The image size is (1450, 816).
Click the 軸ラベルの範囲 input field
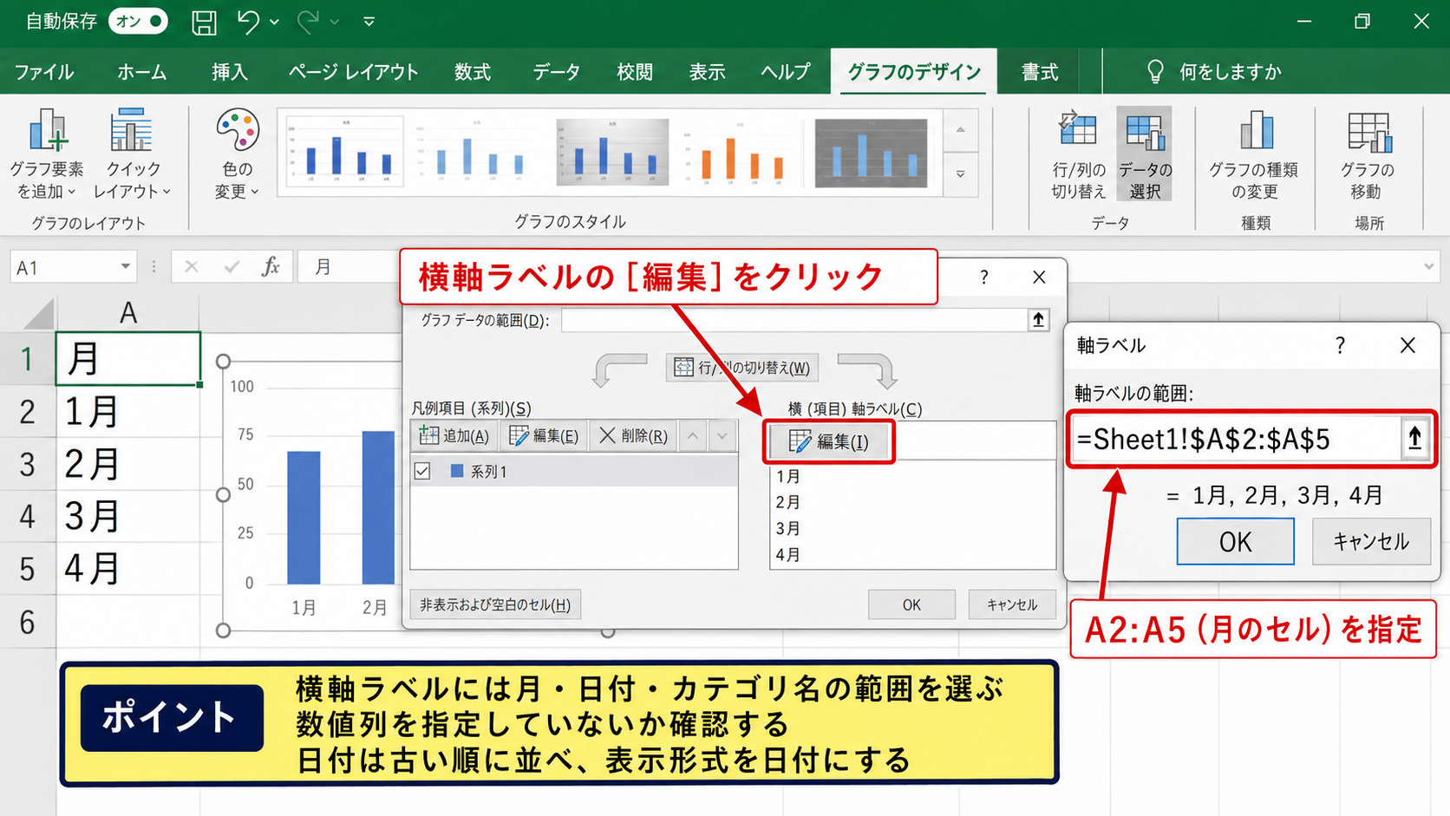[1235, 440]
